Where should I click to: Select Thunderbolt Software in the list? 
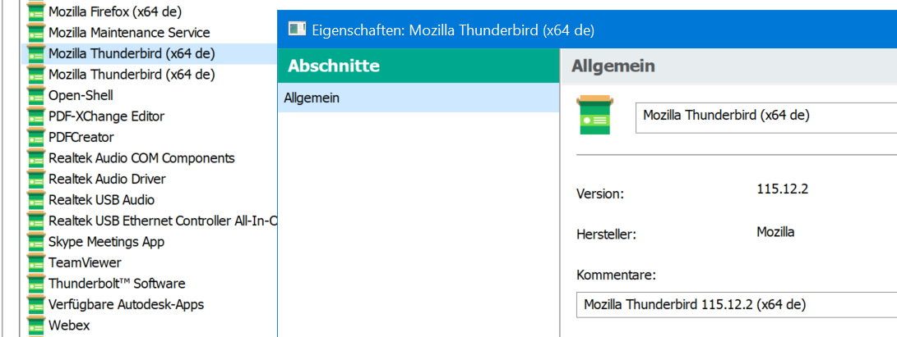coord(117,284)
